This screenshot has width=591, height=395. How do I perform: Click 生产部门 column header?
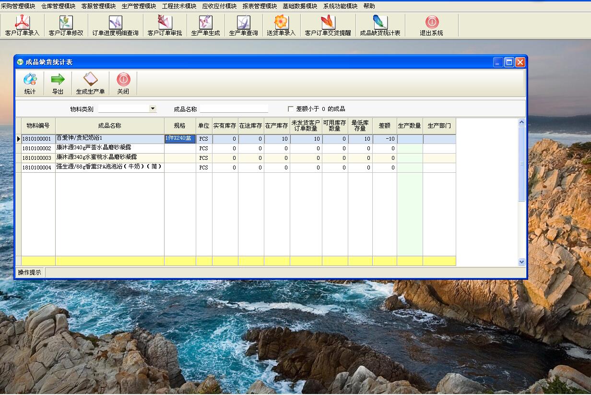click(439, 126)
